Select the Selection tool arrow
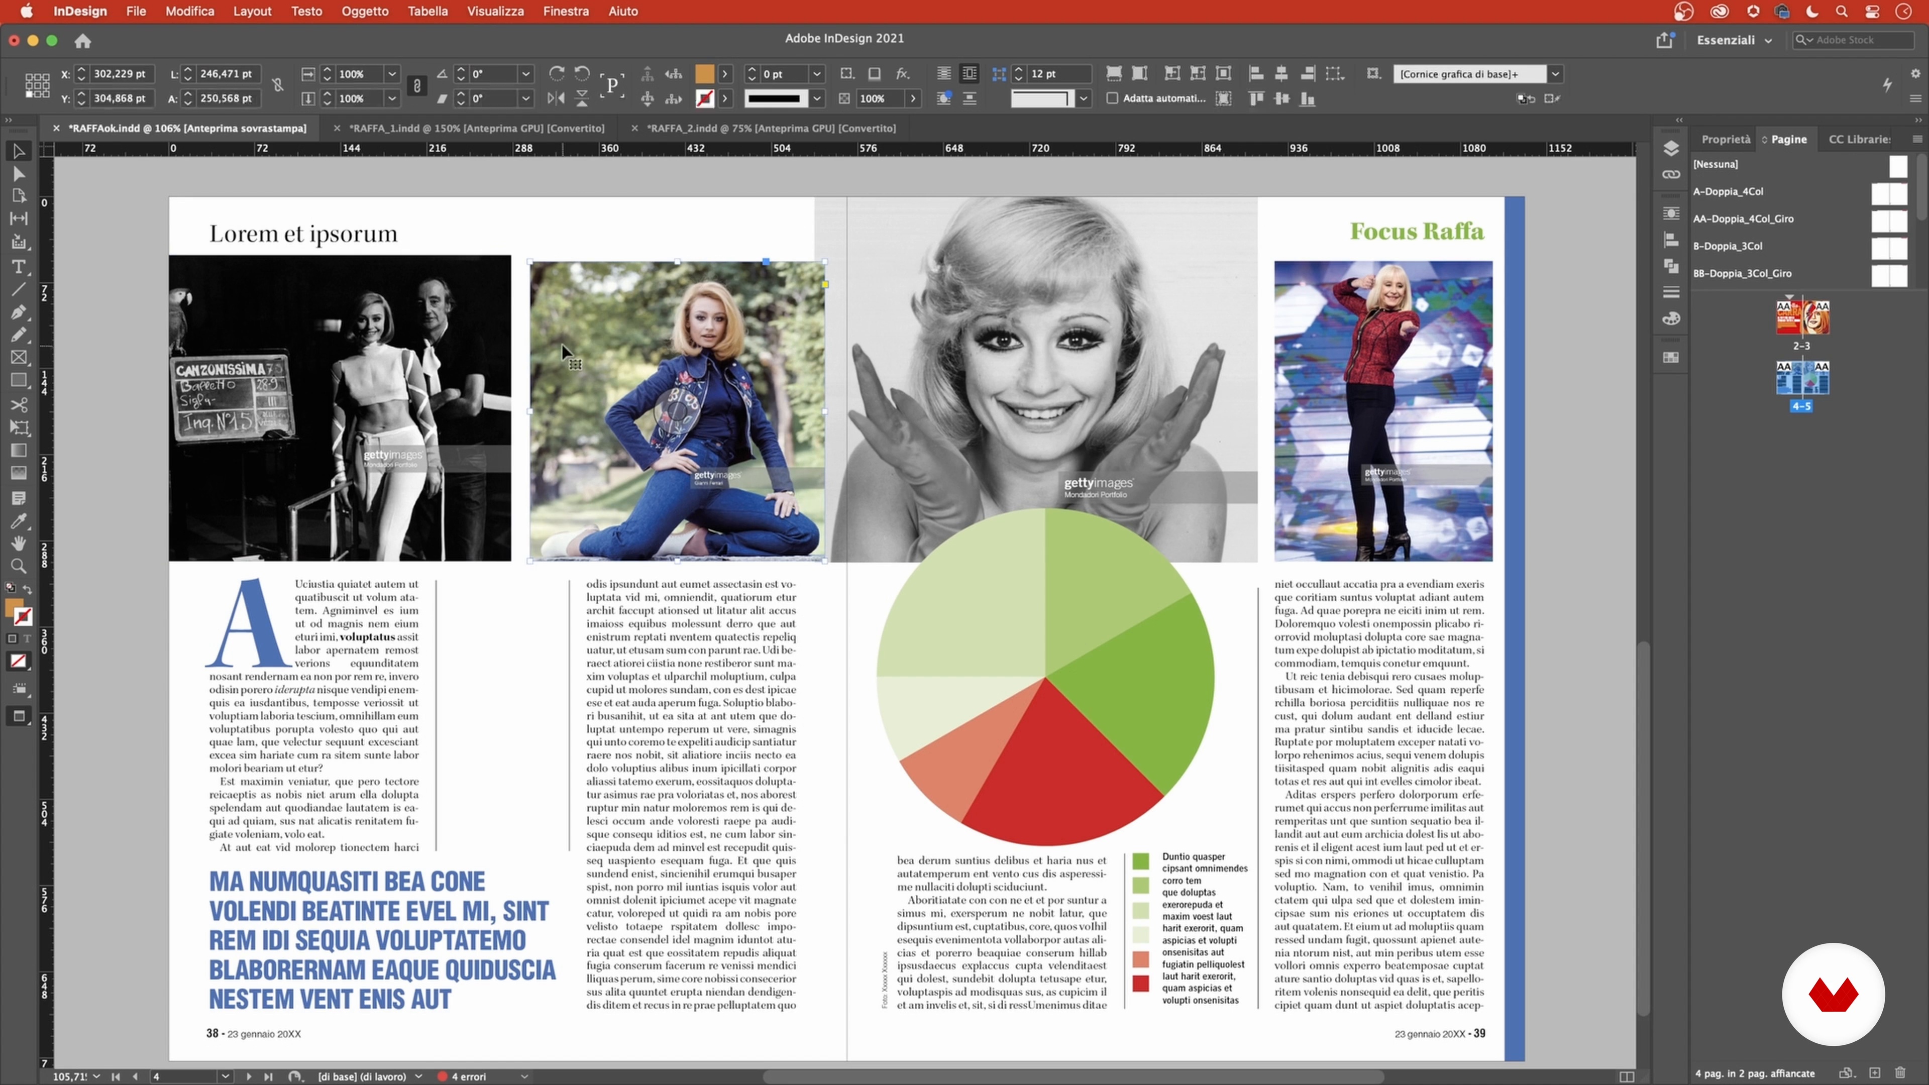Image resolution: width=1929 pixels, height=1085 pixels. (x=19, y=151)
